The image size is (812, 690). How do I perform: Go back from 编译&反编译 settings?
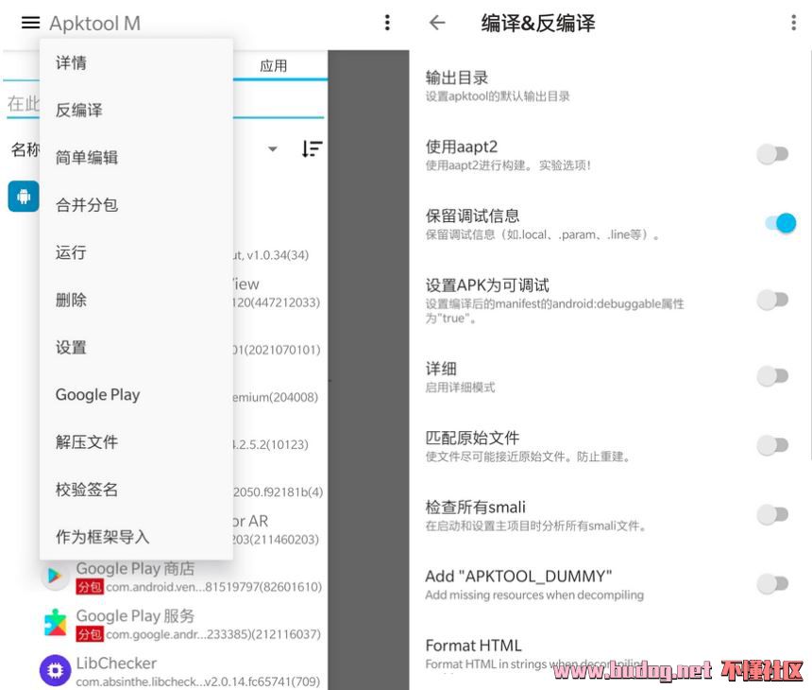click(437, 23)
